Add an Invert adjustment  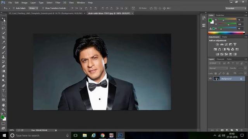tap(217, 54)
